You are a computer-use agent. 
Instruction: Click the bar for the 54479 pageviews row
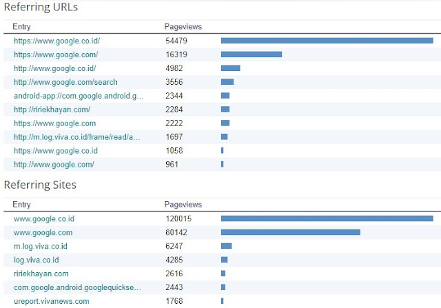(327, 41)
